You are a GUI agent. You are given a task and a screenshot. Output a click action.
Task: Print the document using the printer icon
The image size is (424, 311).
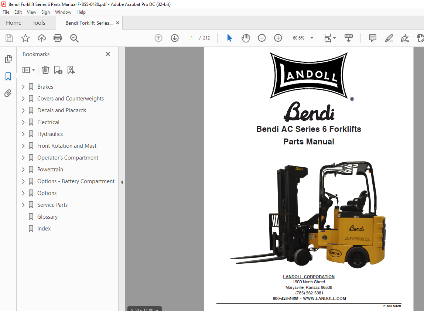click(58, 38)
